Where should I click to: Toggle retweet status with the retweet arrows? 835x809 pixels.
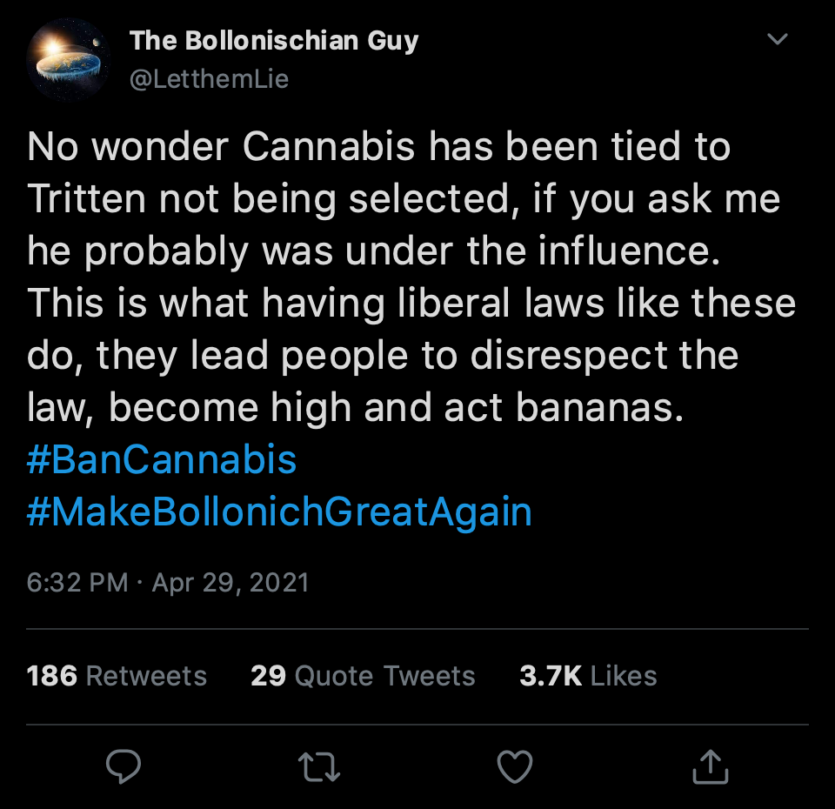point(320,766)
